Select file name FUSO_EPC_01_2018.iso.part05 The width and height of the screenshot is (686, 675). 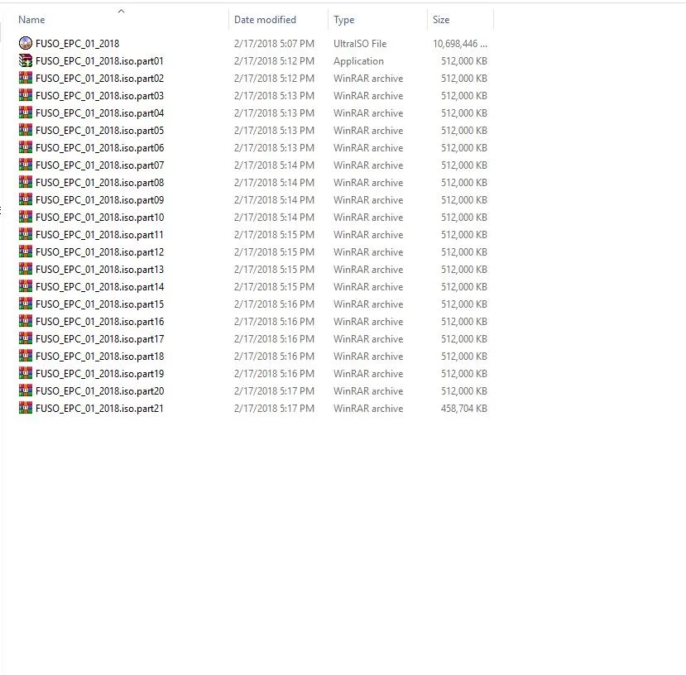coord(100,131)
